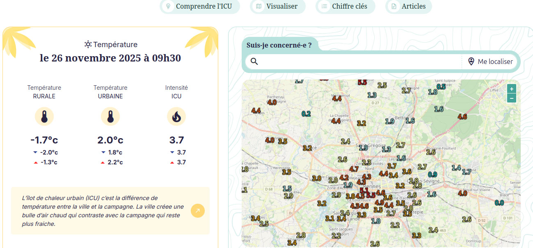This screenshot has width=533, height=248.
Task: Select the 0.0 station marker on map
Action: [x=499, y=203]
